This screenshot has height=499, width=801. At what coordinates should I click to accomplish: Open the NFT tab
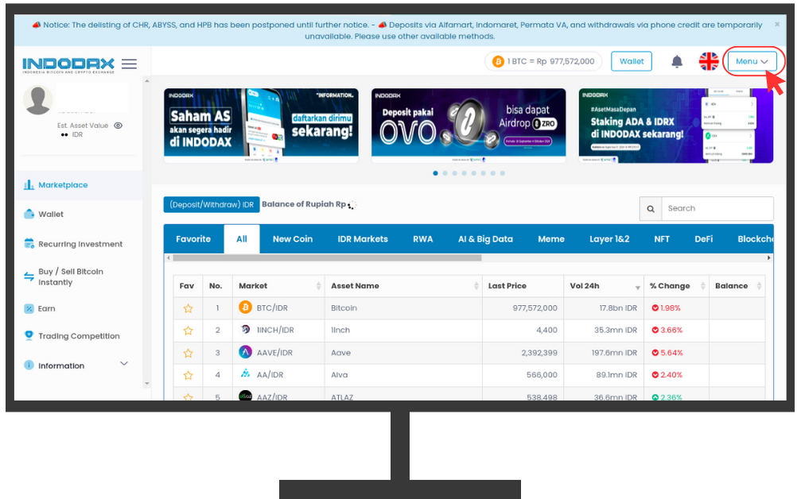(662, 239)
